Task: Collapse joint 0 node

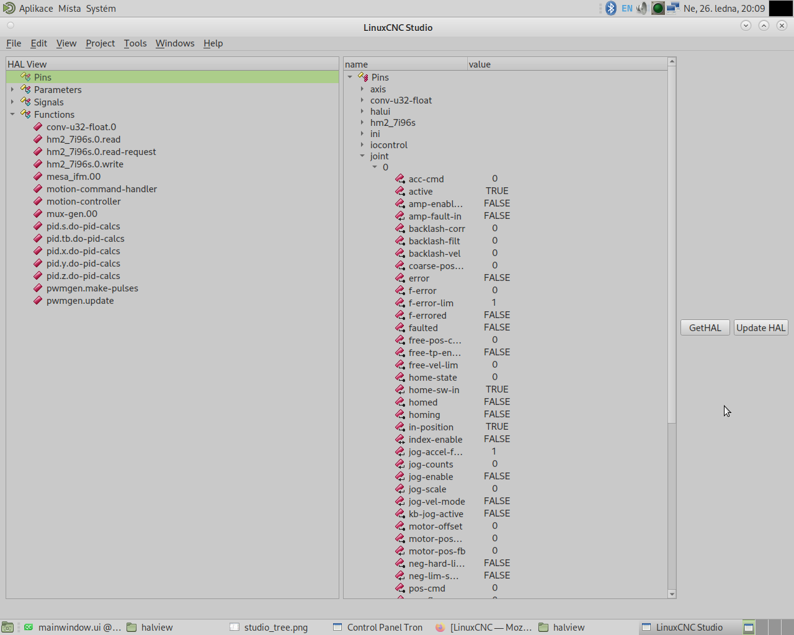Action: pos(375,167)
